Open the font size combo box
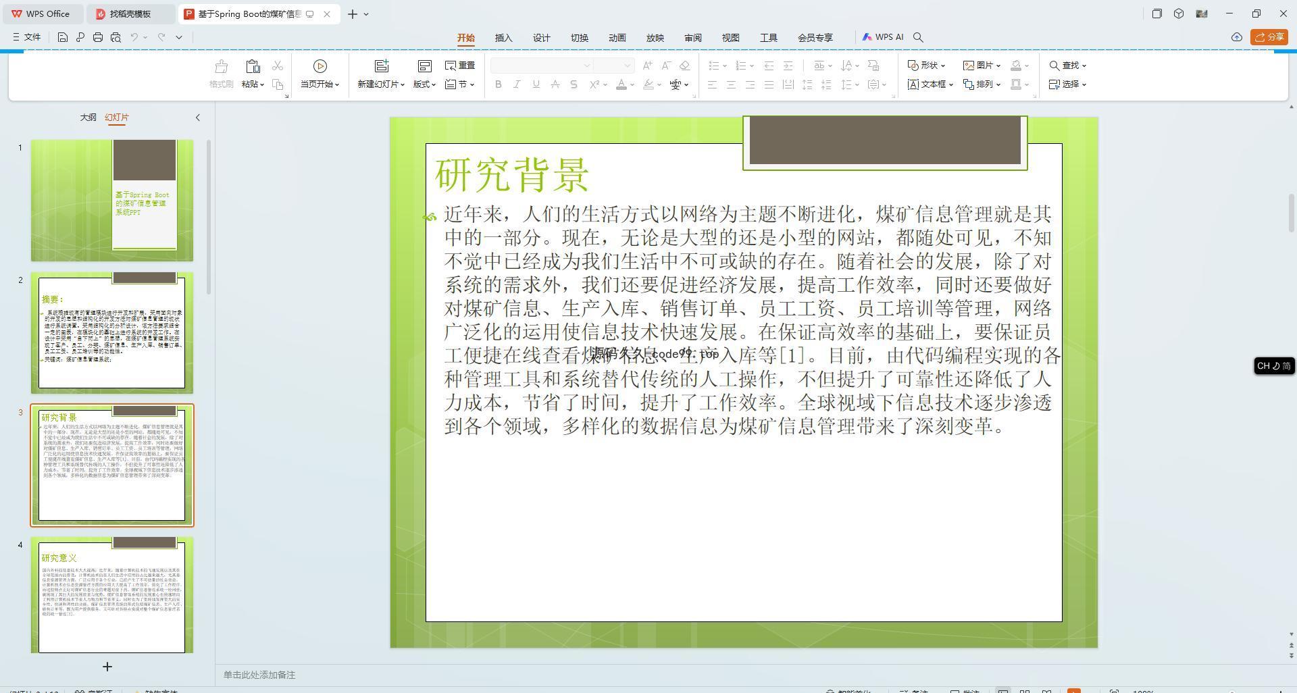Viewport: 1297px width, 693px height. pos(613,66)
